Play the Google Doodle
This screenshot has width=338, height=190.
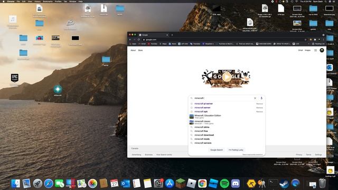click(227, 77)
